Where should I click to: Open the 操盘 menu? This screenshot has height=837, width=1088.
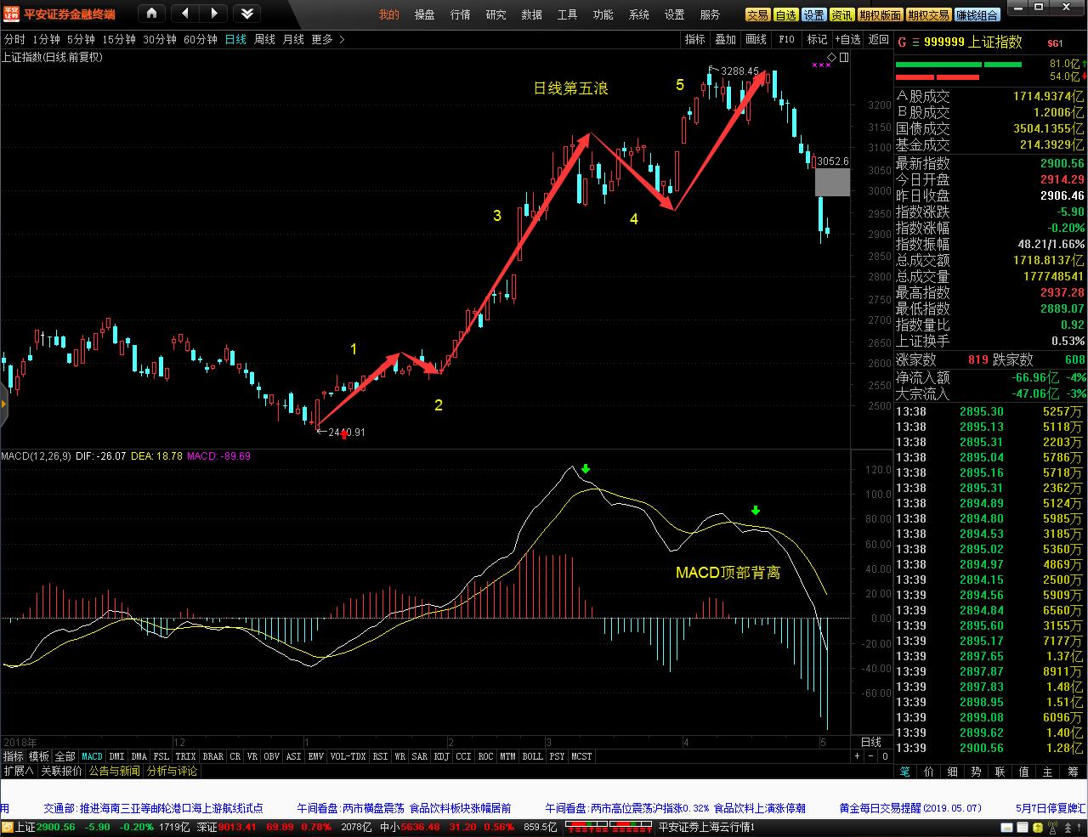(x=424, y=14)
